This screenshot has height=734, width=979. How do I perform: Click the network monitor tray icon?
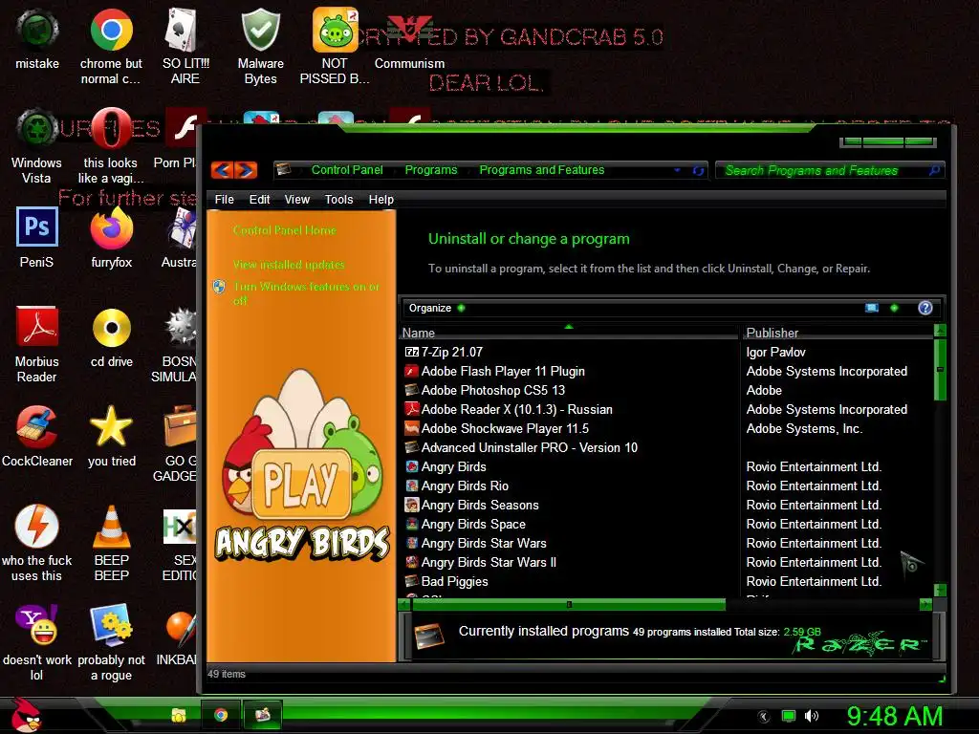pos(789,716)
